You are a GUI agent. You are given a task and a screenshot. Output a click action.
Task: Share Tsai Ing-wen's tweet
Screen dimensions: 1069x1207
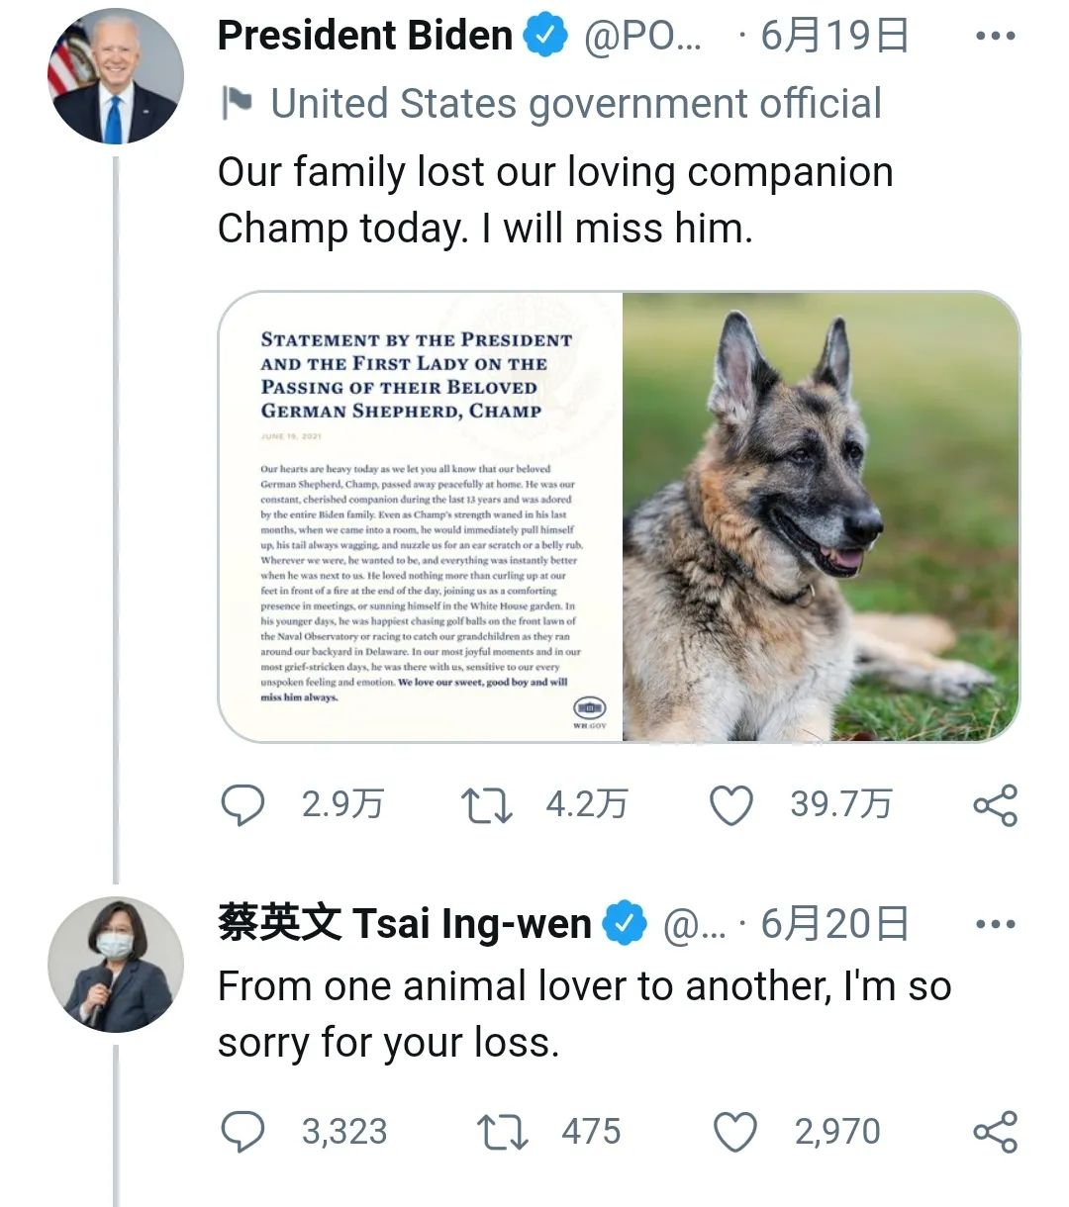[x=995, y=1131]
